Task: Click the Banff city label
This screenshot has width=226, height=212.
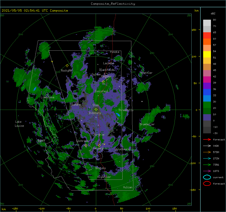Action: 41,140
